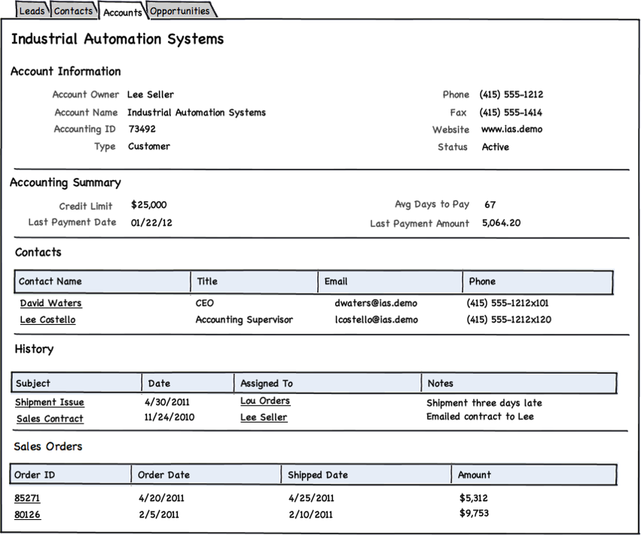Click the Lou Orders assignee link
This screenshot has width=641, height=535.
point(265,401)
